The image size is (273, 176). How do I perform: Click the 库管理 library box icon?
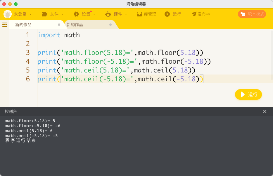tap(139, 14)
